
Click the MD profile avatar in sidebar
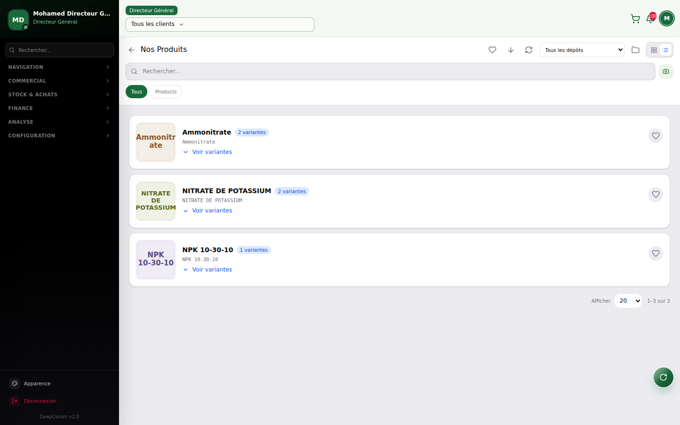tap(18, 20)
